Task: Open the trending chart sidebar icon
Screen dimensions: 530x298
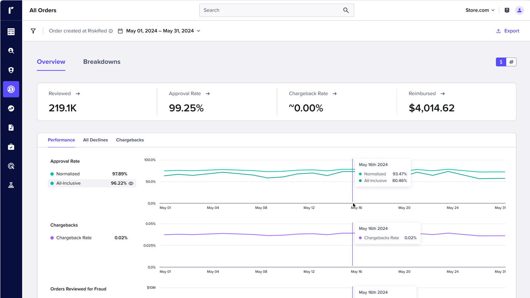Action: (11, 108)
